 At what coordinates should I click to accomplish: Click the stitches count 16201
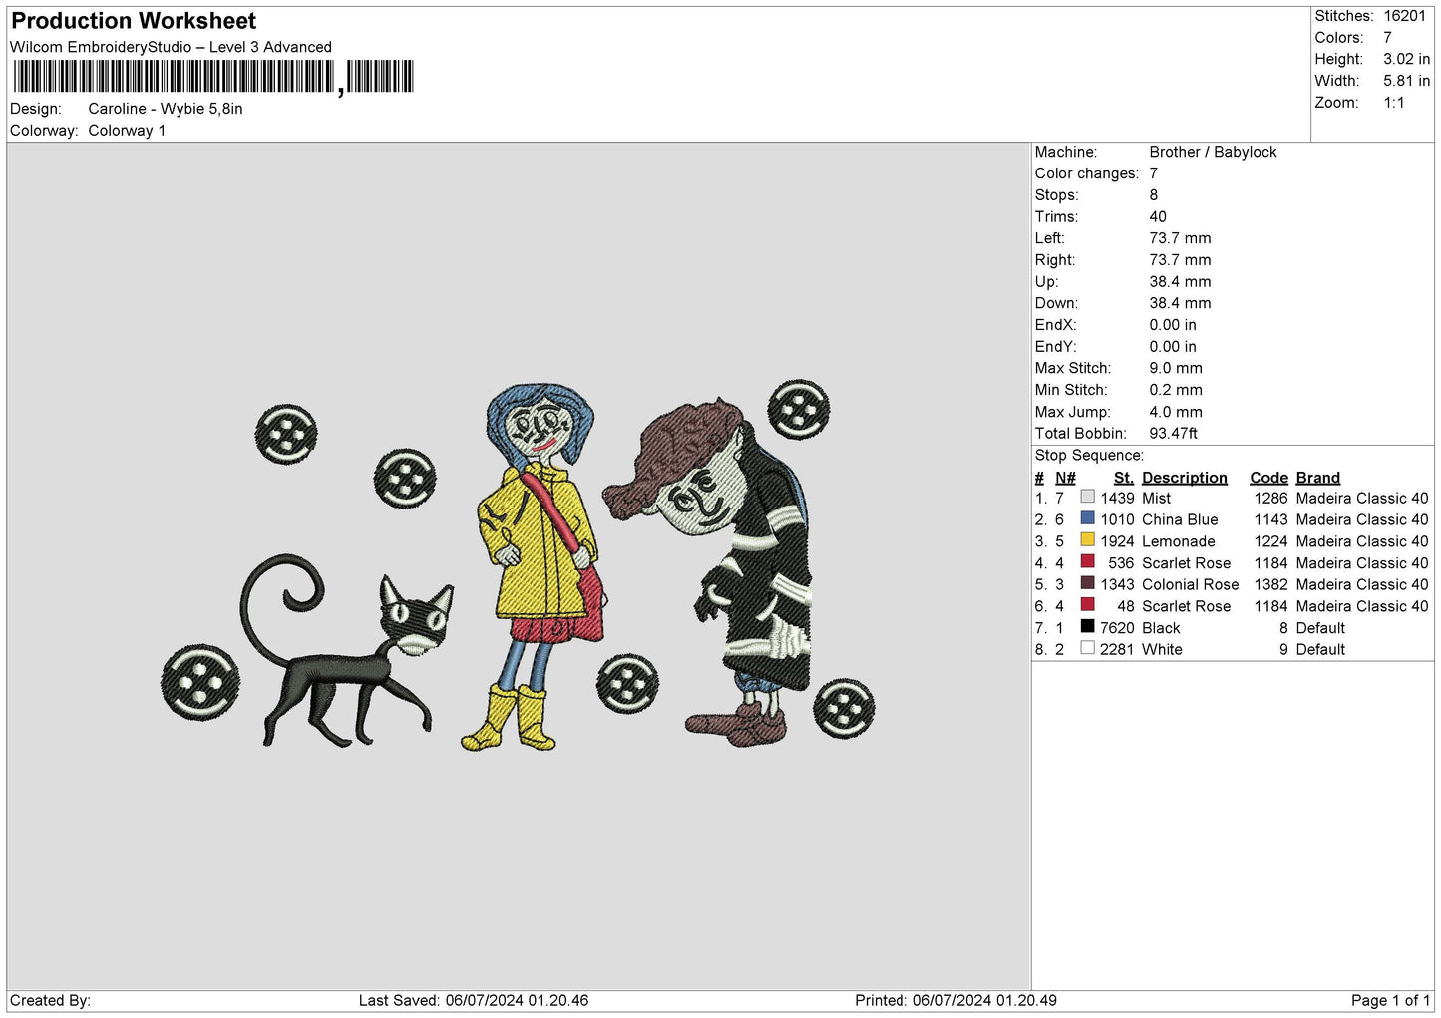[x=1404, y=16]
